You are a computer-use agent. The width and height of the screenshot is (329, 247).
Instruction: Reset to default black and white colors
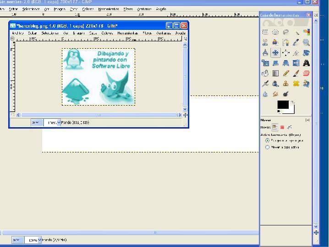pos(279,112)
